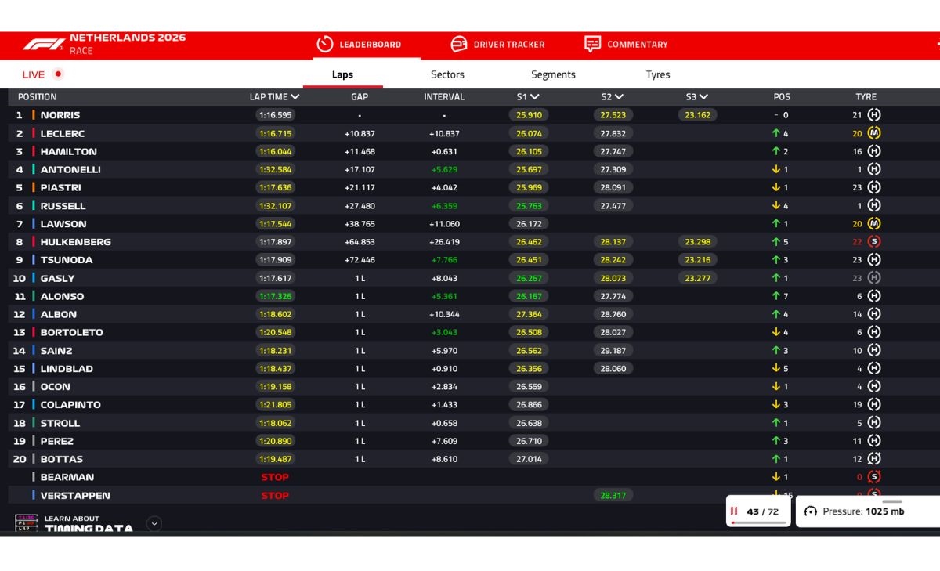Select the ANTONELLI driver name
Image resolution: width=940 pixels, height=571 pixels.
[x=70, y=169]
